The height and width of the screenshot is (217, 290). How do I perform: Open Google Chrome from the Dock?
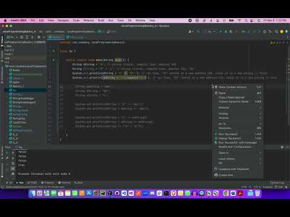click(x=226, y=193)
